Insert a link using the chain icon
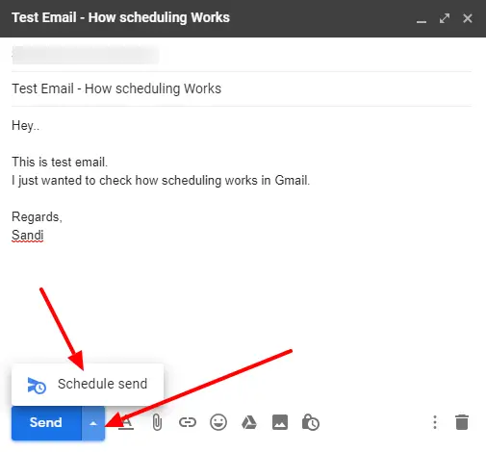The width and height of the screenshot is (486, 452). [x=188, y=422]
